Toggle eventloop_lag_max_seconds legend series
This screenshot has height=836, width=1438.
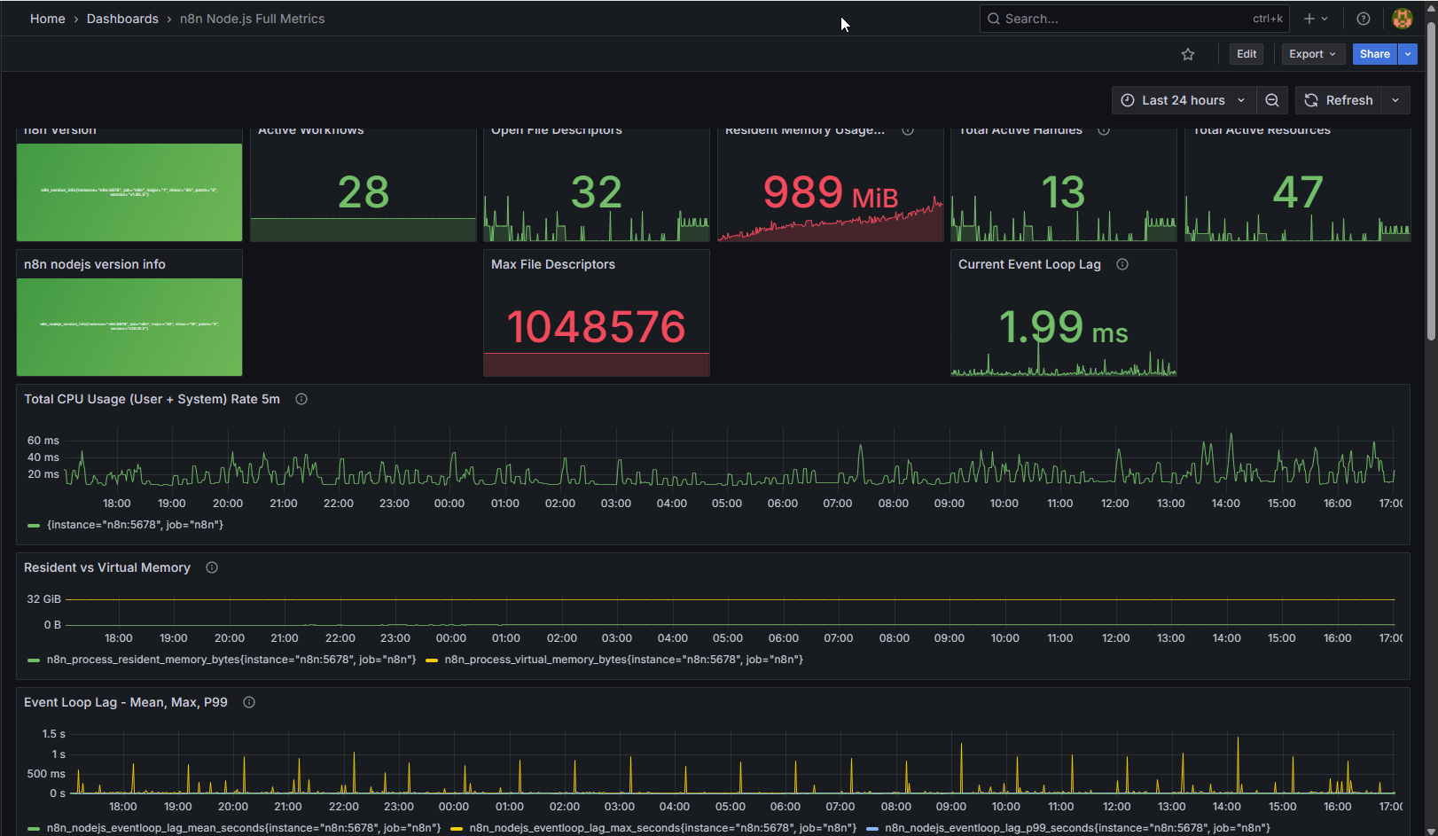[x=663, y=828]
